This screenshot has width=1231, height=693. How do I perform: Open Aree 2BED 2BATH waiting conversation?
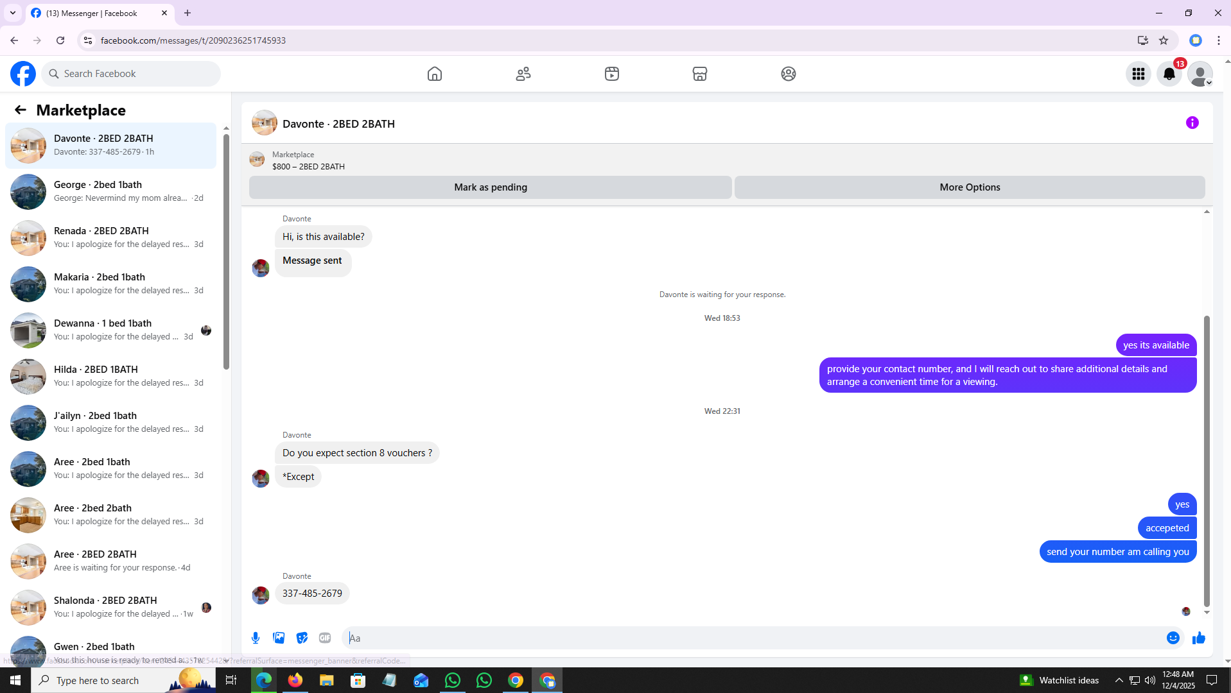(110, 561)
